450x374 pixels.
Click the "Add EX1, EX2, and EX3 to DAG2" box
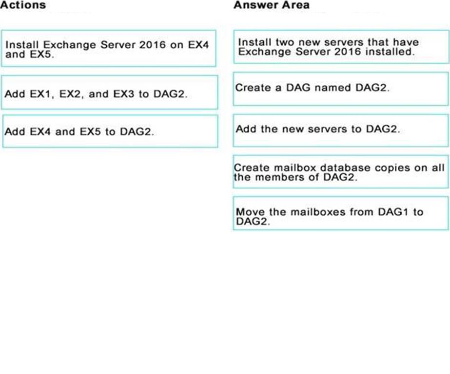coord(109,93)
